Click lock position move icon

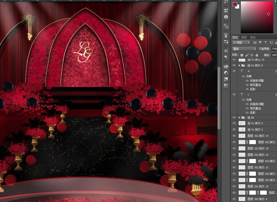click(252, 55)
